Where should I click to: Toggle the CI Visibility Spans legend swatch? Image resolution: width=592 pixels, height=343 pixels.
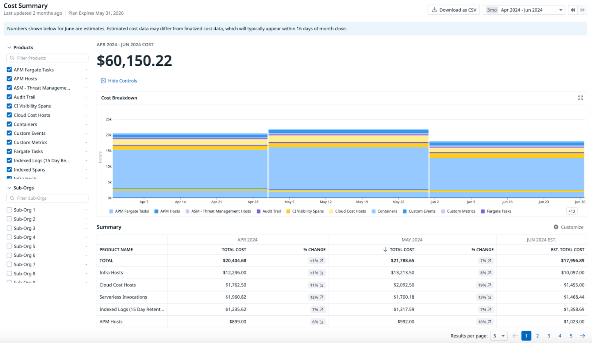pyautogui.click(x=288, y=211)
